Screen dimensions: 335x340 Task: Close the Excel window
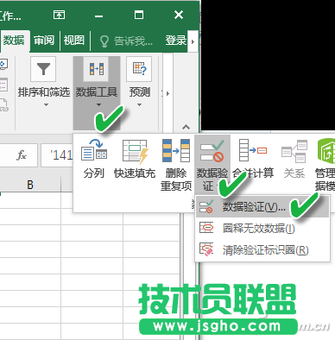[x=179, y=15]
